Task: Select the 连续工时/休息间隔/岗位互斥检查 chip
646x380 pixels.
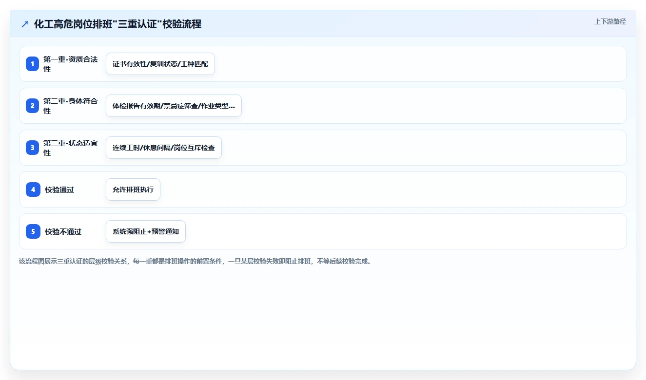Action: [x=164, y=148]
